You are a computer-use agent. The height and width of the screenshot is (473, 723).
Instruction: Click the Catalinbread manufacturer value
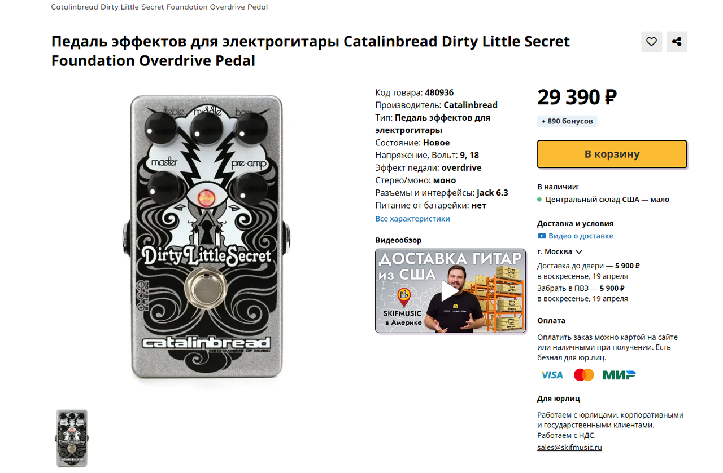point(471,105)
